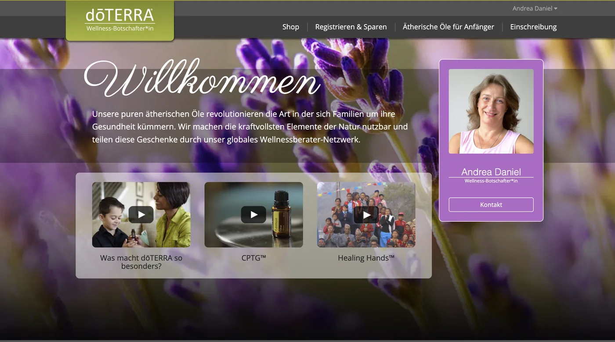Click the Willkommen heading
The width and height of the screenshot is (615, 342).
[x=202, y=79]
